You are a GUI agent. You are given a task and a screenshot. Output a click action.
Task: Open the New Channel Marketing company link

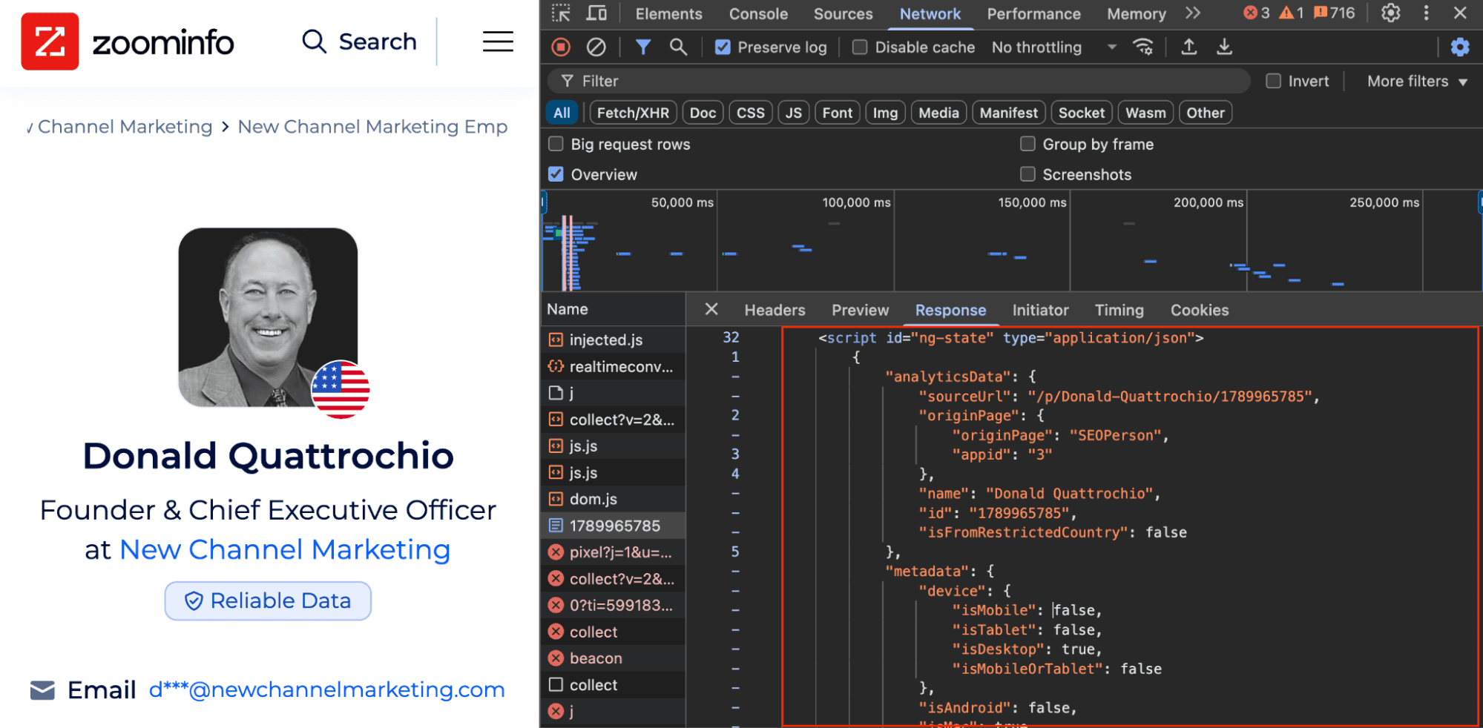[285, 549]
